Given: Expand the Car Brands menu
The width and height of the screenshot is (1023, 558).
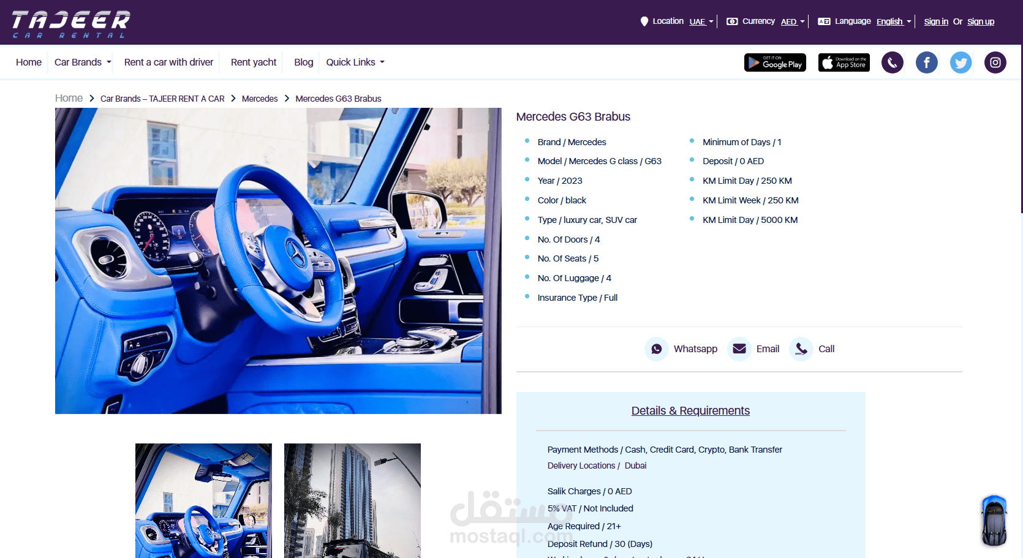Looking at the screenshot, I should [83, 62].
